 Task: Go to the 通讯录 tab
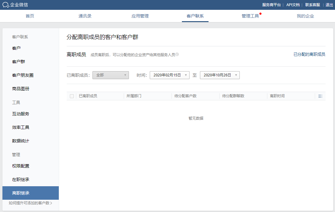point(85,16)
